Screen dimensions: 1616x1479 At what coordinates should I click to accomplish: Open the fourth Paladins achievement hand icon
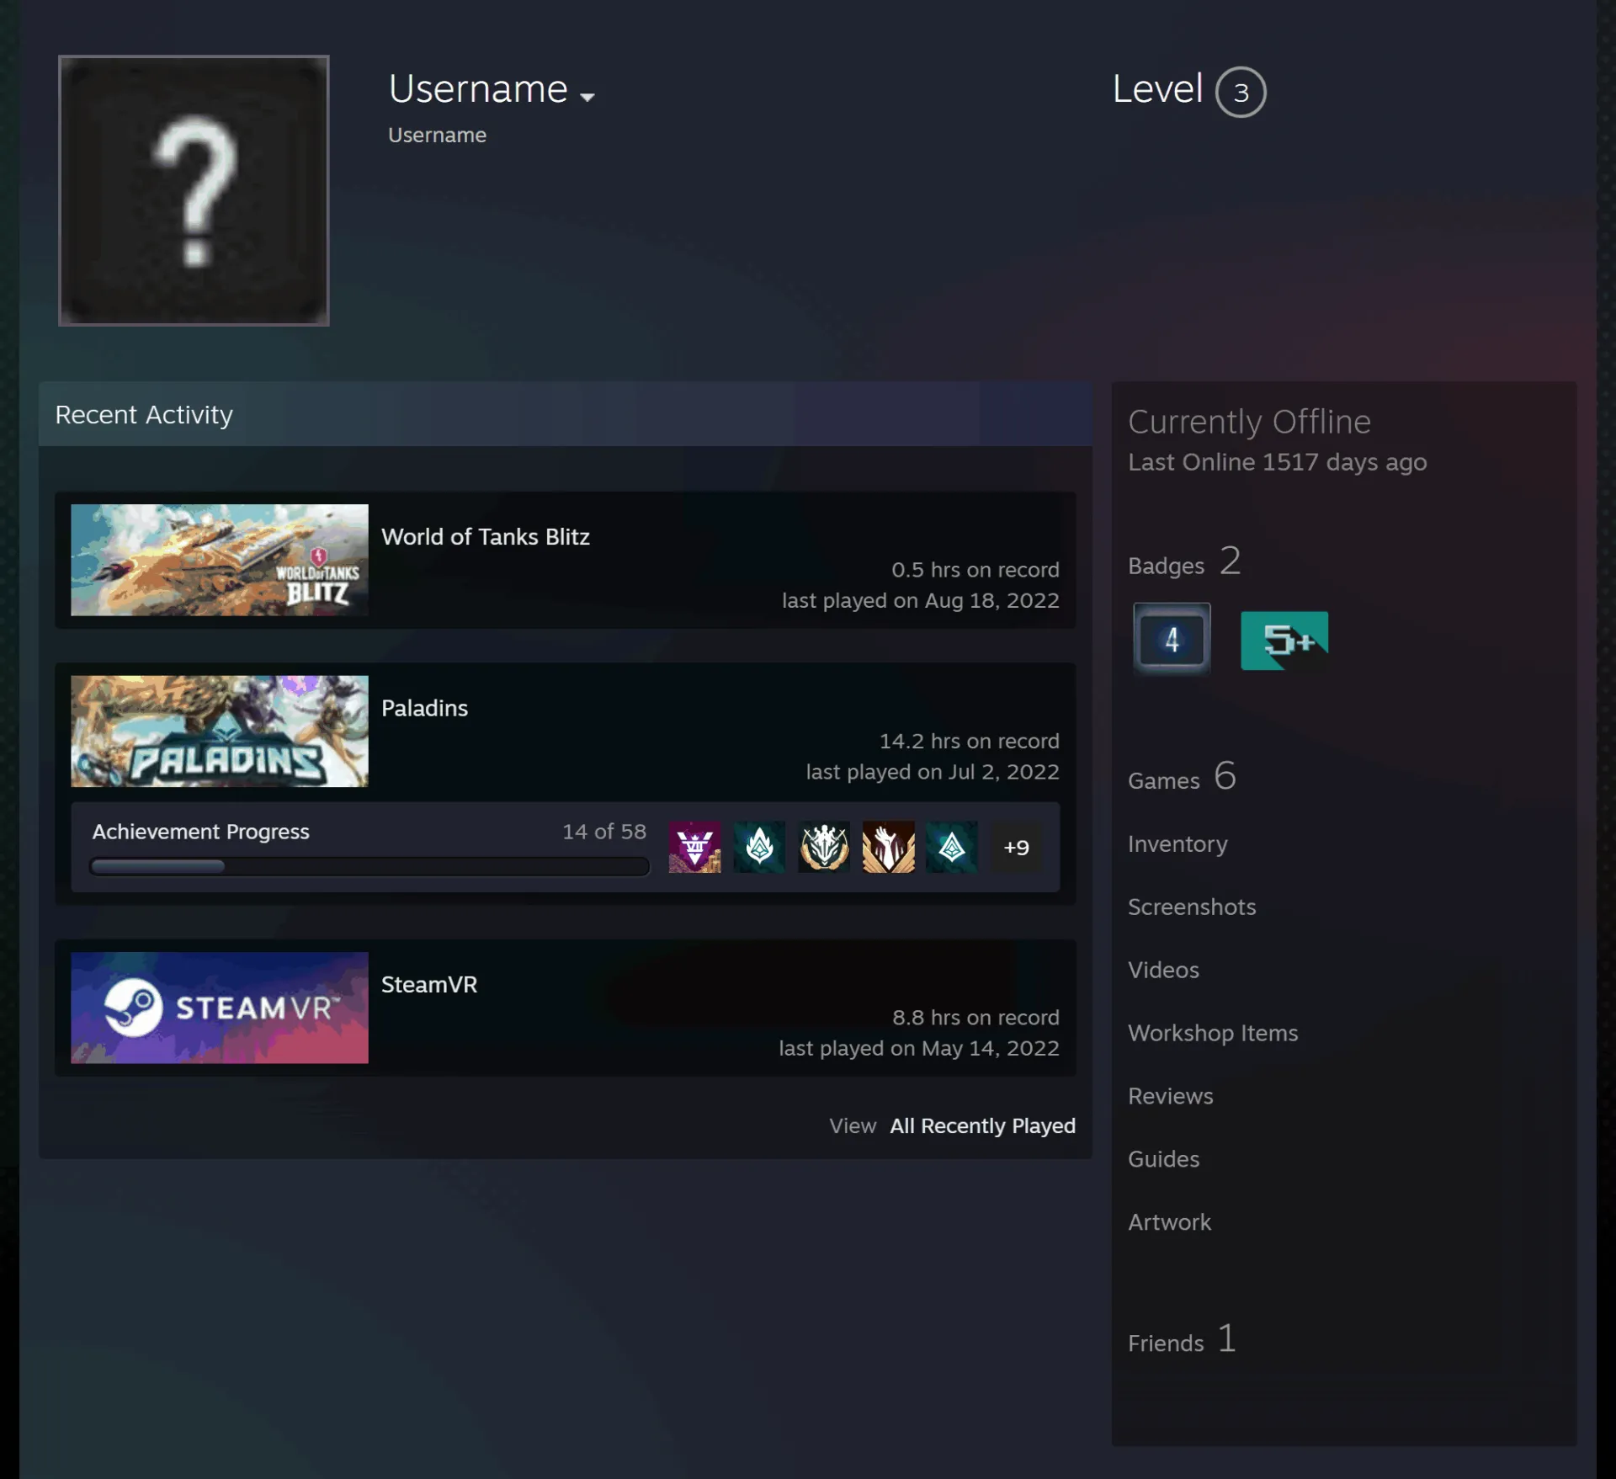coord(888,847)
